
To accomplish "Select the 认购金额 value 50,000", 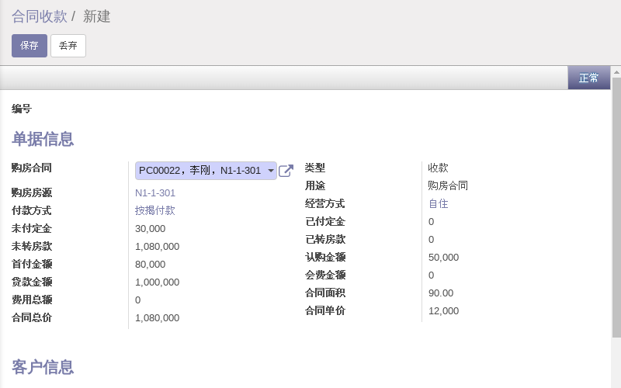I will (x=443, y=257).
